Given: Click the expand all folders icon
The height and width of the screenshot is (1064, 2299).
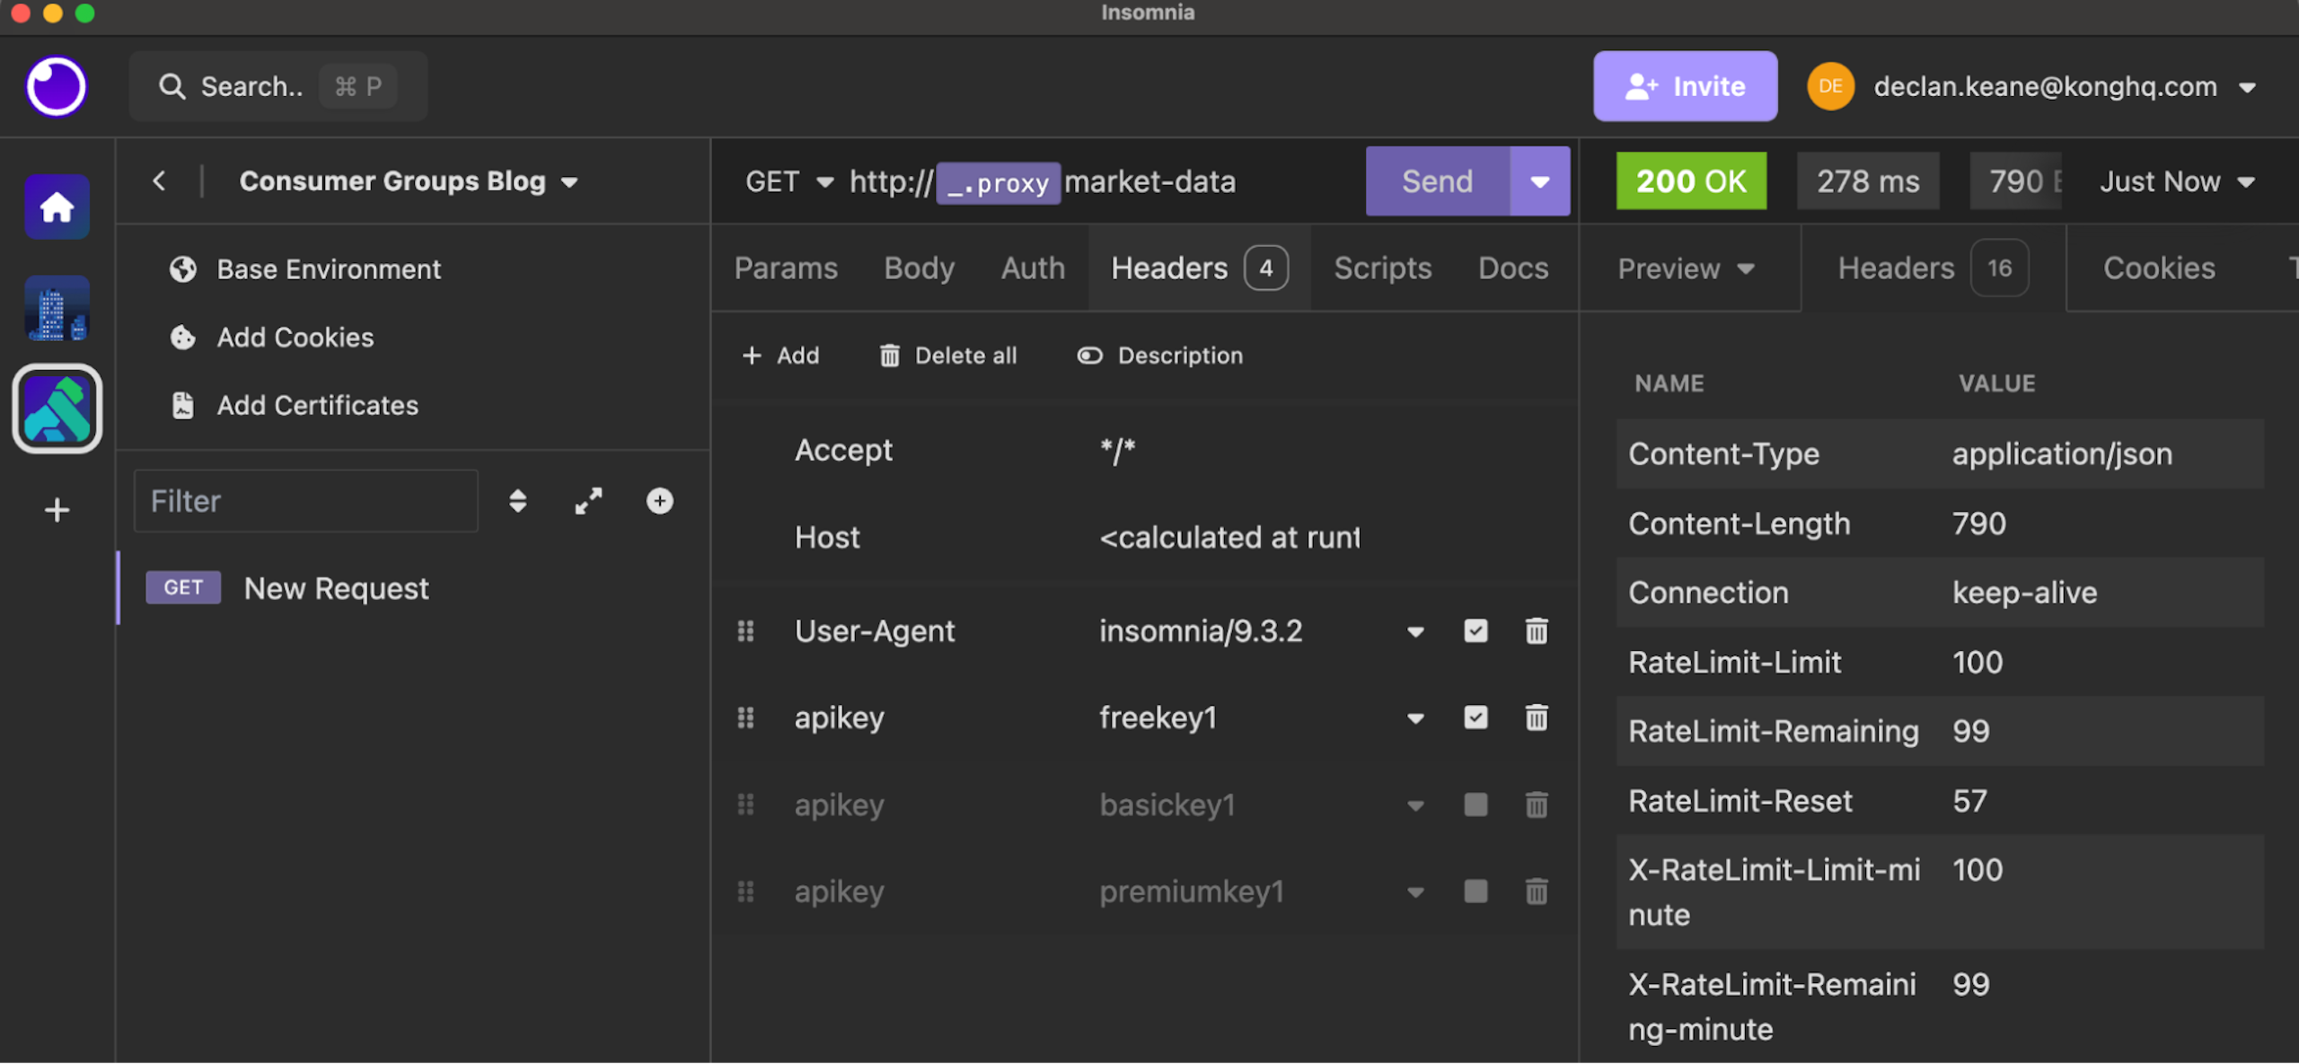Looking at the screenshot, I should pos(588,501).
